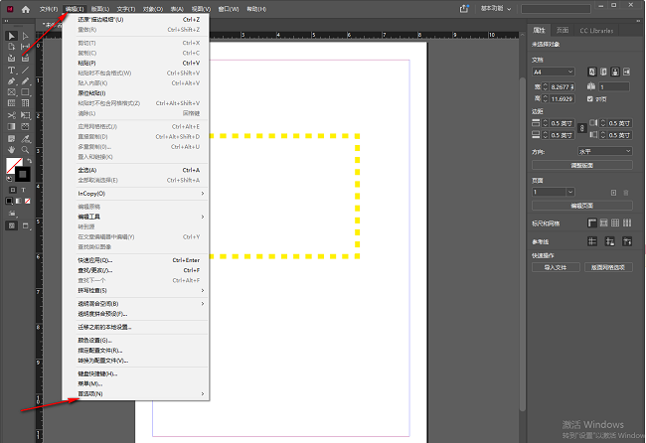Select the Selection (black arrow) tool
Viewport: 646px width, 443px height.
coord(11,36)
